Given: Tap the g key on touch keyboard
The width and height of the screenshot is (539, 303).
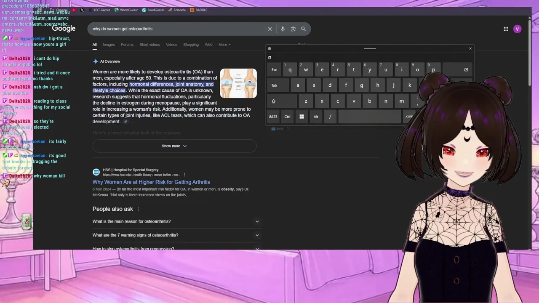Looking at the screenshot, I should point(361,85).
